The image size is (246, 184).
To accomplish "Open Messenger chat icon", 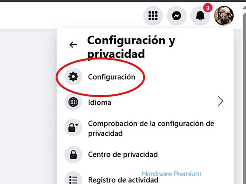I will point(177,16).
